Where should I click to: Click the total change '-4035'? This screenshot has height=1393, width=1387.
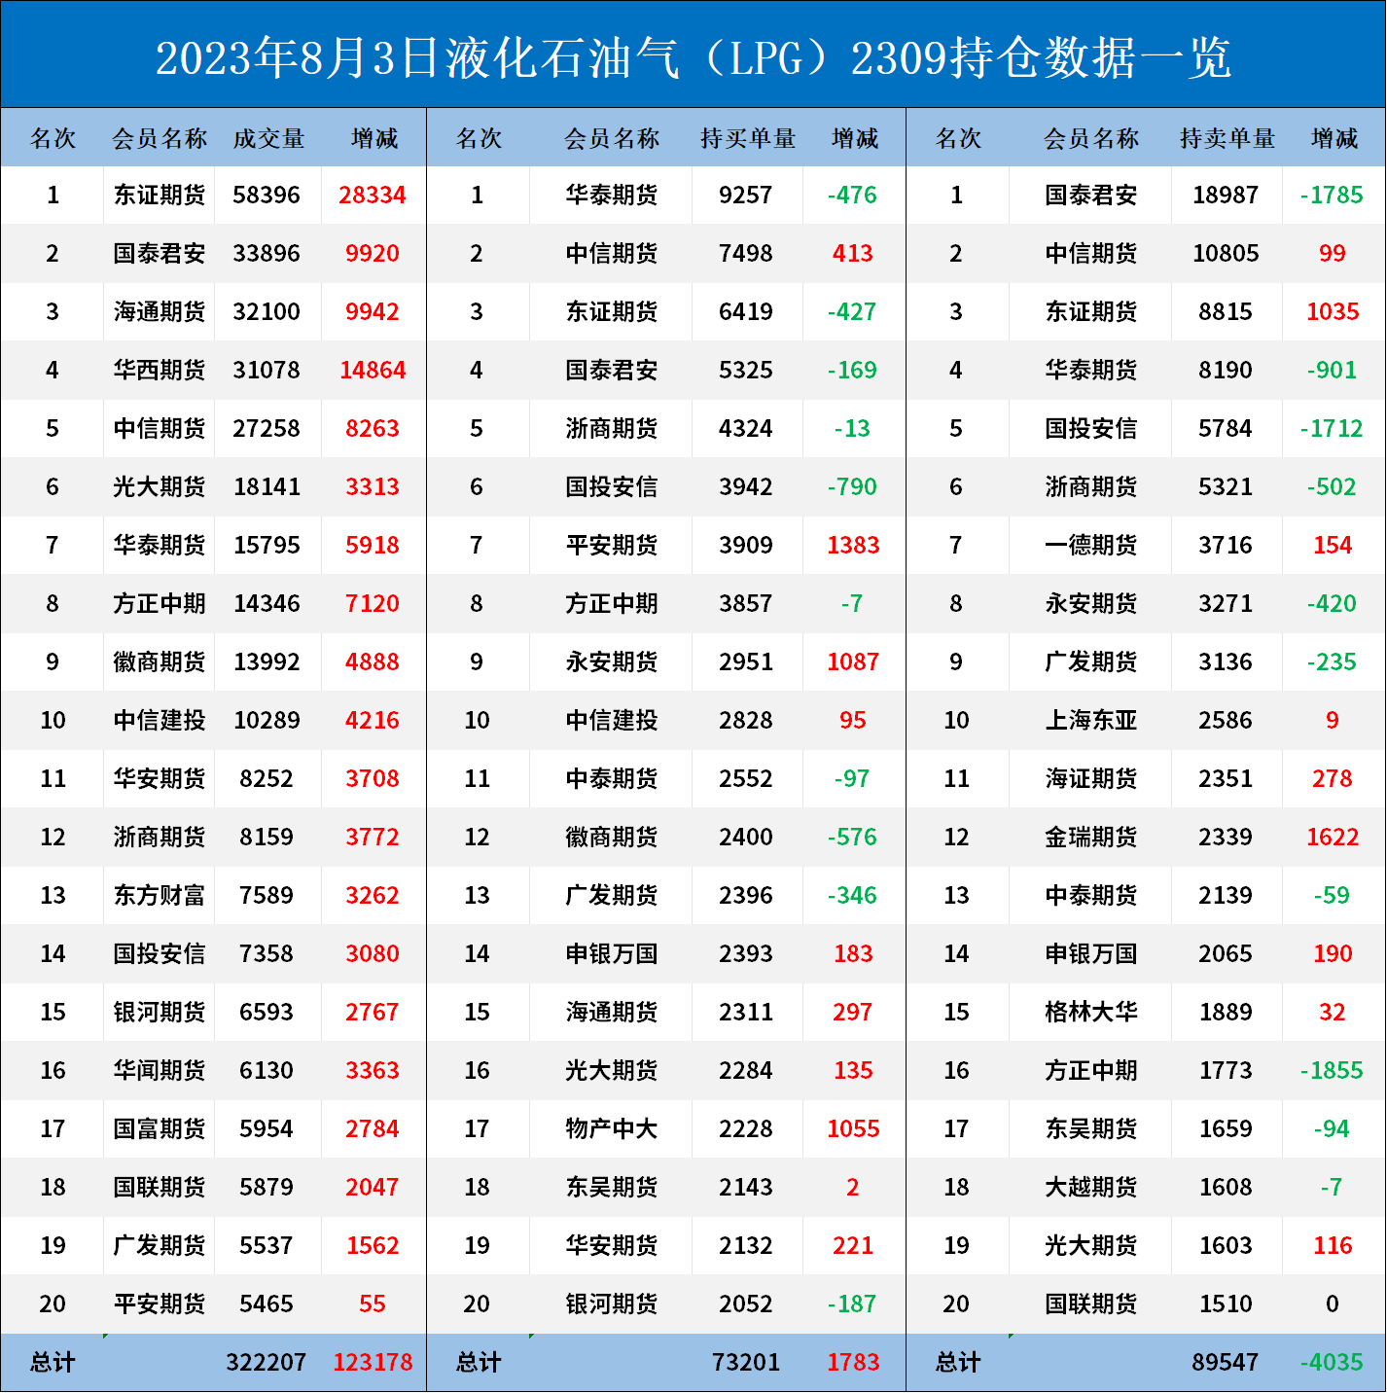click(x=1332, y=1363)
